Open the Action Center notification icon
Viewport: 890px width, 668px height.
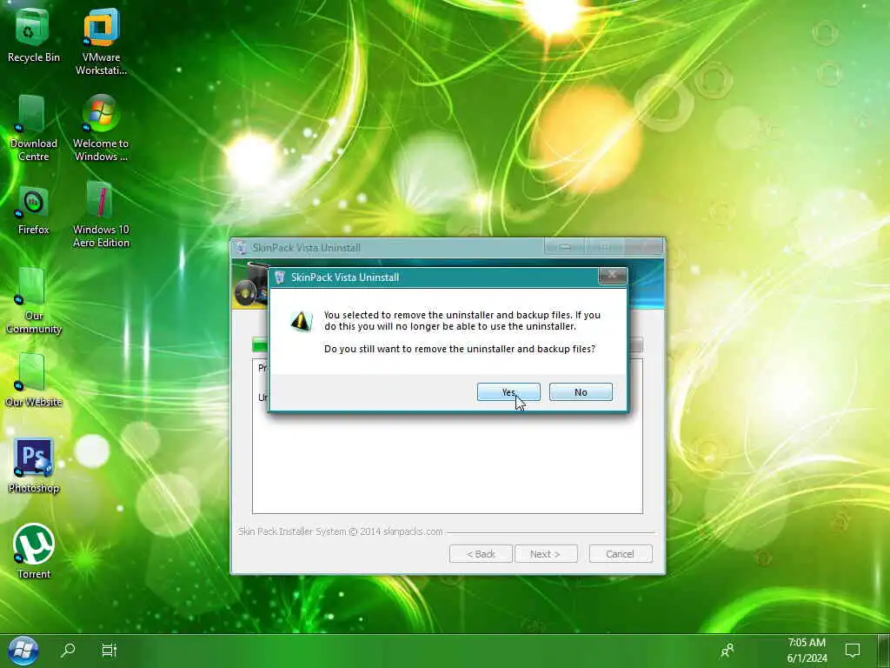853,651
